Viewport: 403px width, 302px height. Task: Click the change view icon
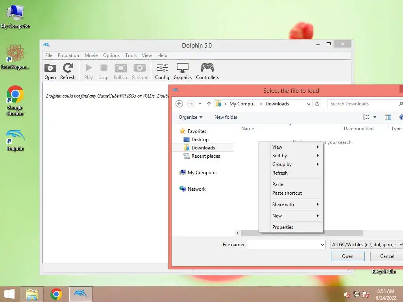click(366, 117)
